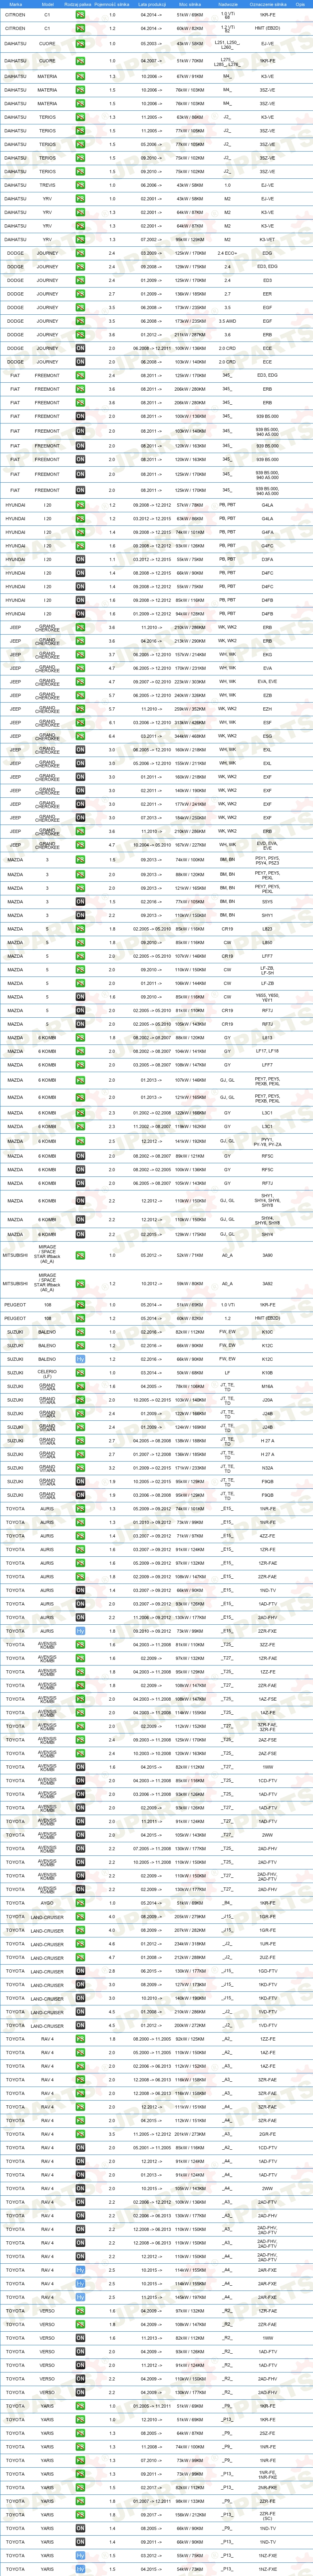Screen dimensions: 313x2576
Task: Click fuel icon for Dodge Journey 3.5 AWD
Action: click(x=80, y=321)
